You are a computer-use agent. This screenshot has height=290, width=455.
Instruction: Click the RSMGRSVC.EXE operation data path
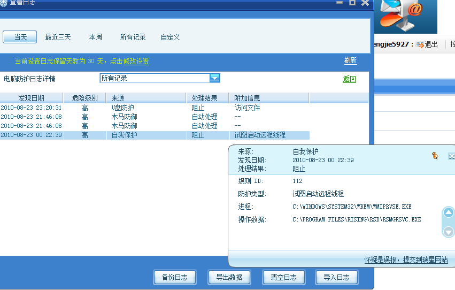coord(357,219)
